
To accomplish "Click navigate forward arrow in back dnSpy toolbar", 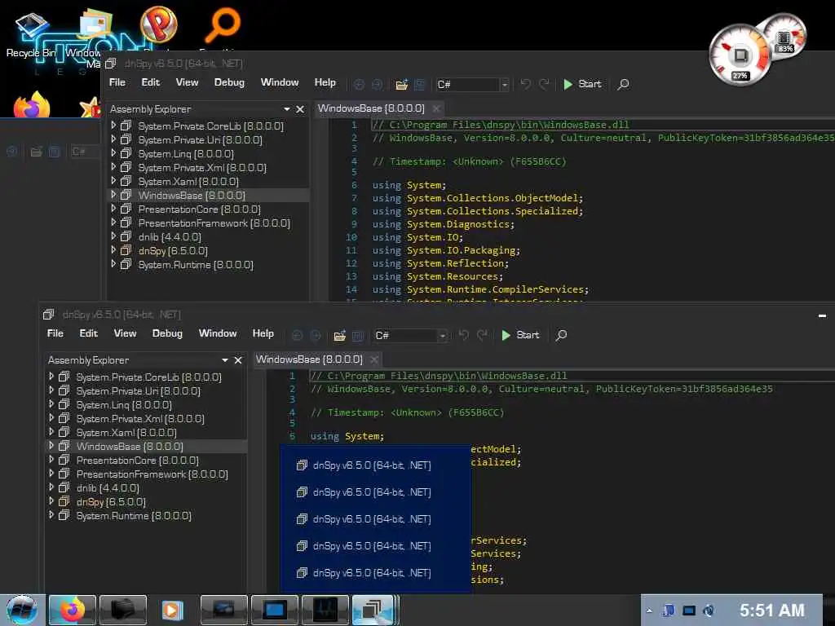I will point(377,84).
